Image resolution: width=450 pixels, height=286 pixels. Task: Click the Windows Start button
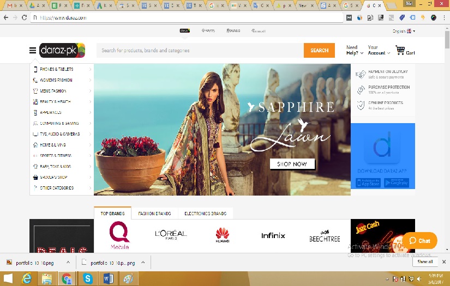pos(8,278)
